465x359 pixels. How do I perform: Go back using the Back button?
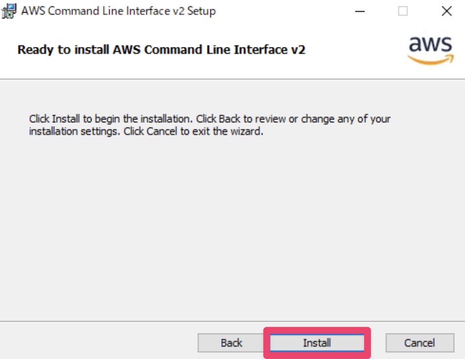pyautogui.click(x=231, y=343)
